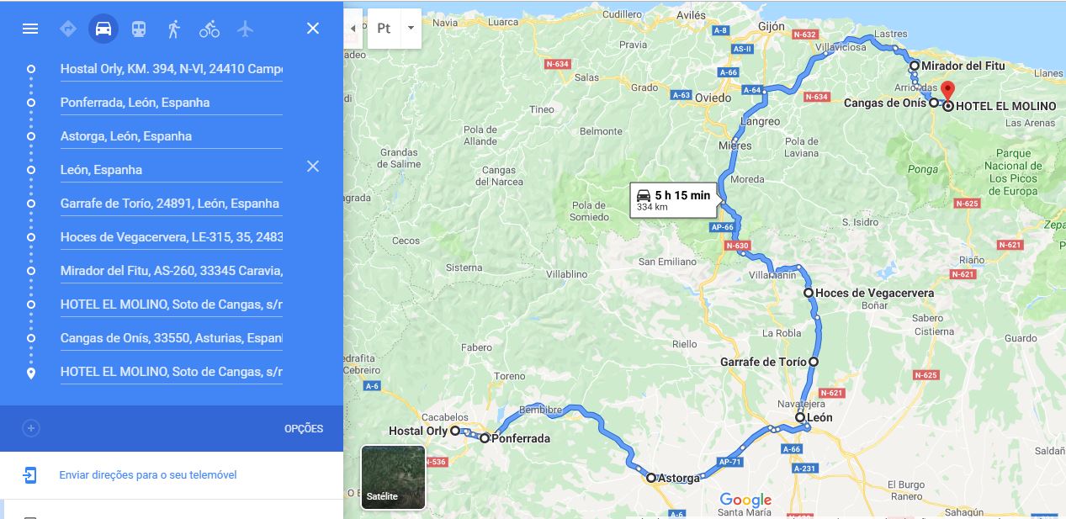The height and width of the screenshot is (519, 1066).
Task: Collapse the side panel arrow
Action: click(x=353, y=28)
